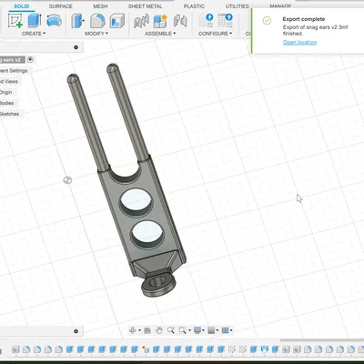Select the Create Sketch tool
The image size is (364, 364).
[x=15, y=21]
